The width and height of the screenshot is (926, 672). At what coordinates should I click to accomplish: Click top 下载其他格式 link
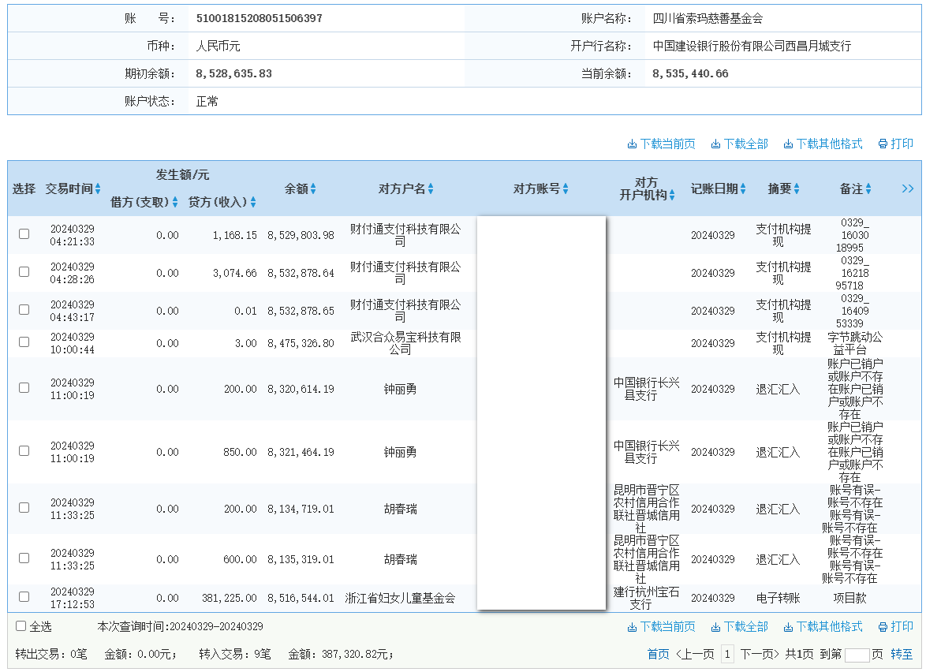click(823, 144)
